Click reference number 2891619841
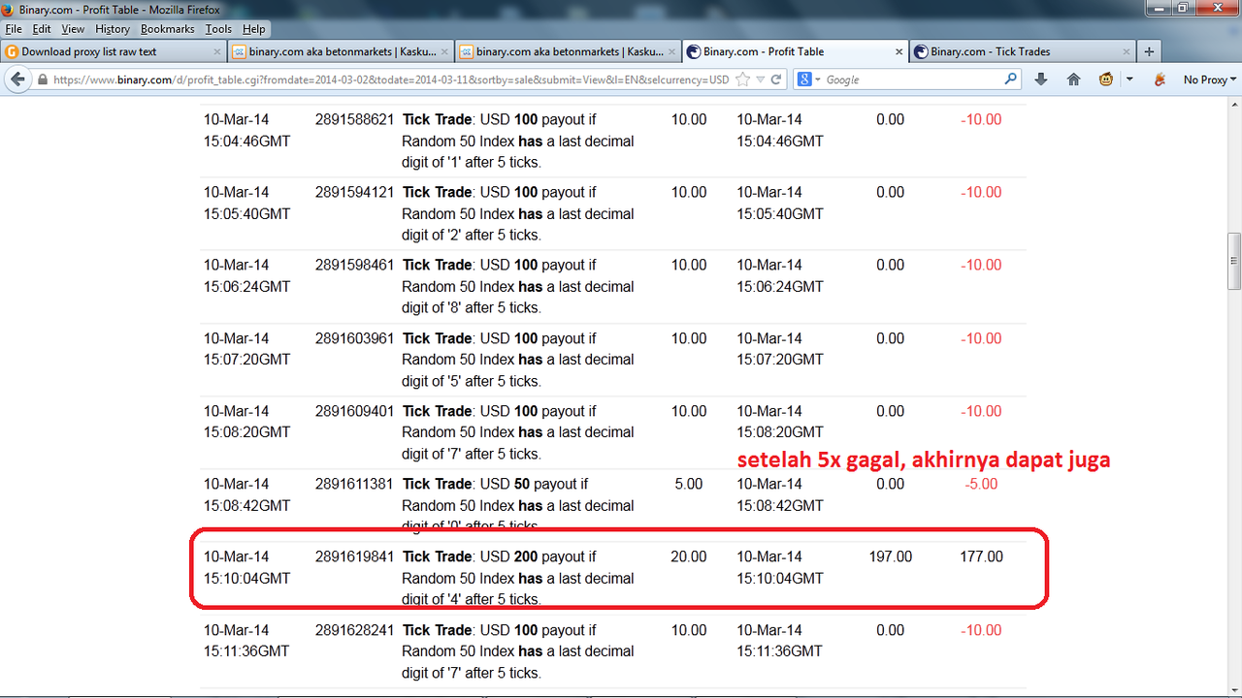 [x=355, y=556]
